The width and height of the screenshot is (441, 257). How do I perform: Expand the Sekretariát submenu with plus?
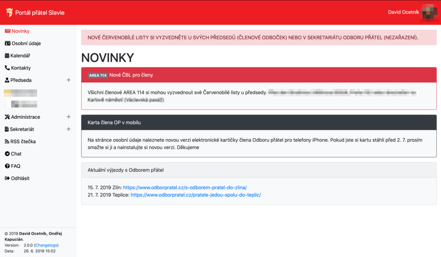click(x=68, y=129)
